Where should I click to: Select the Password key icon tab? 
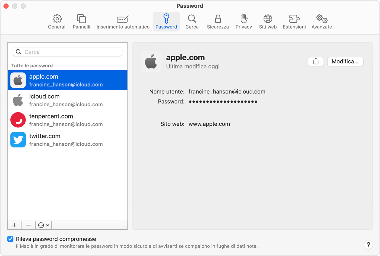tap(166, 22)
